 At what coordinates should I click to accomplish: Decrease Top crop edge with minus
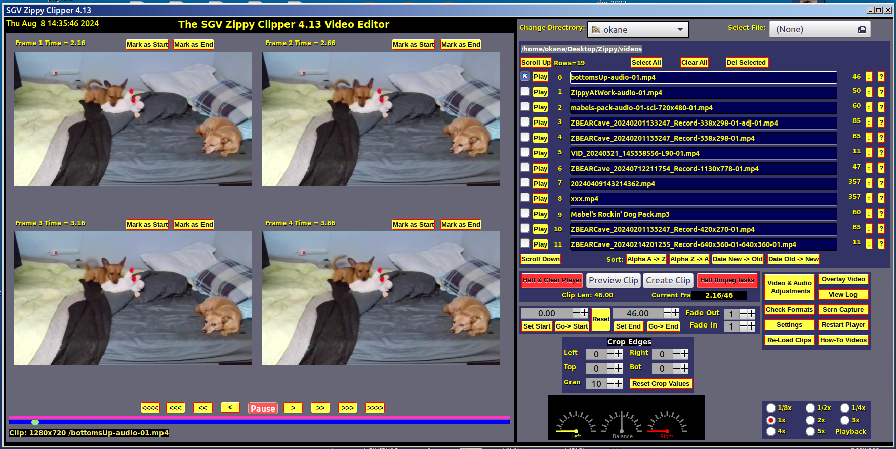(610, 368)
